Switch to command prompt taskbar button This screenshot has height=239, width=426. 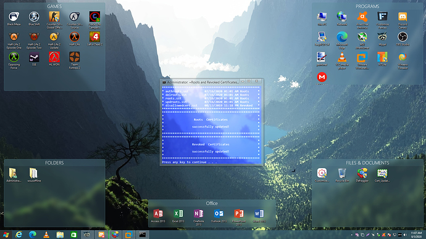tap(143, 235)
